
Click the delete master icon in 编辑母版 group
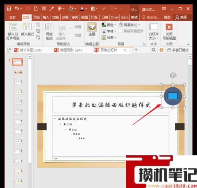[38, 25]
